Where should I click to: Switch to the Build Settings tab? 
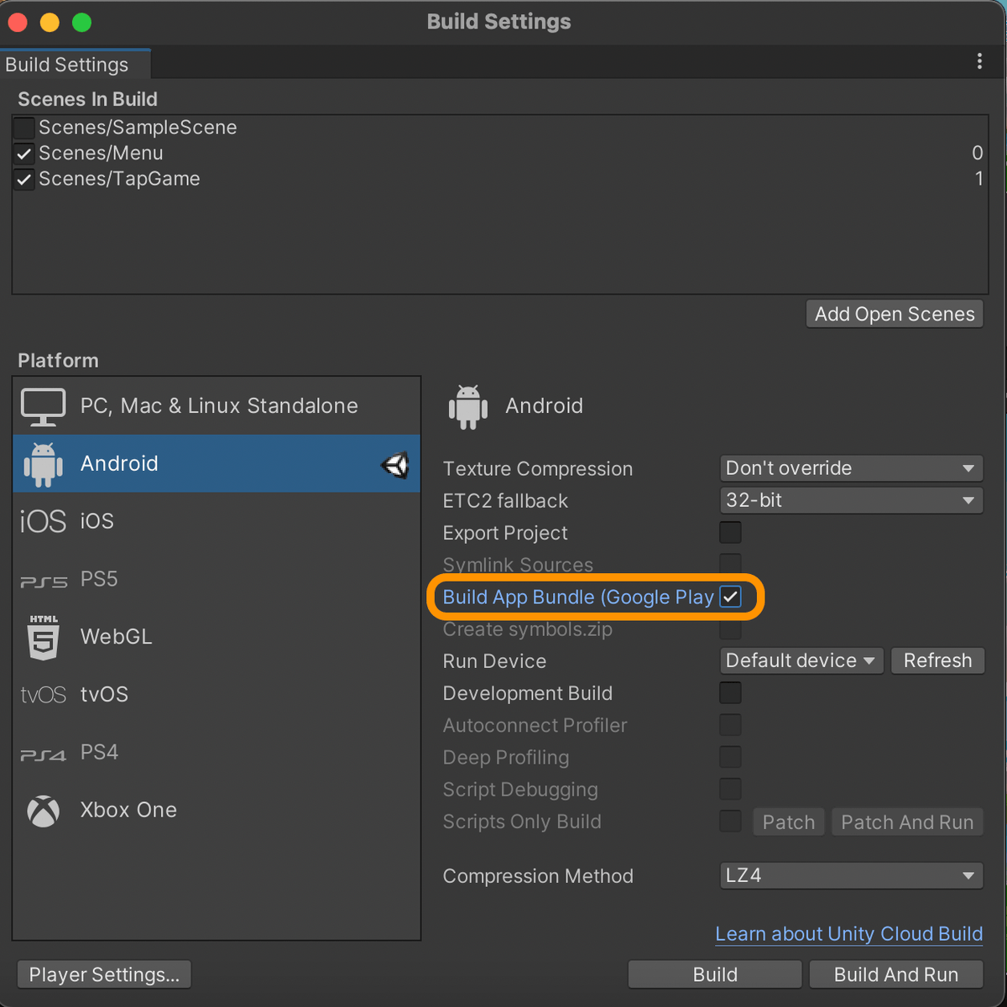pyautogui.click(x=65, y=64)
